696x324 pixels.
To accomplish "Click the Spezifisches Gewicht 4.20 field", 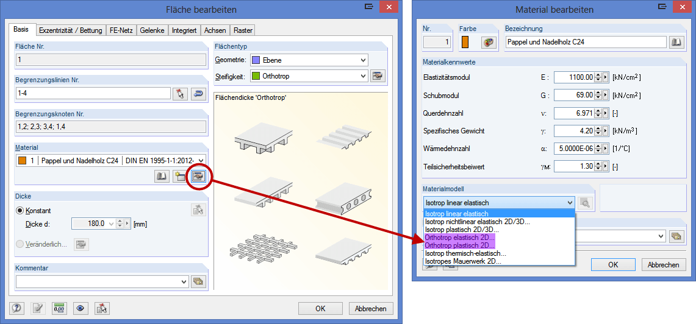I will tap(574, 131).
